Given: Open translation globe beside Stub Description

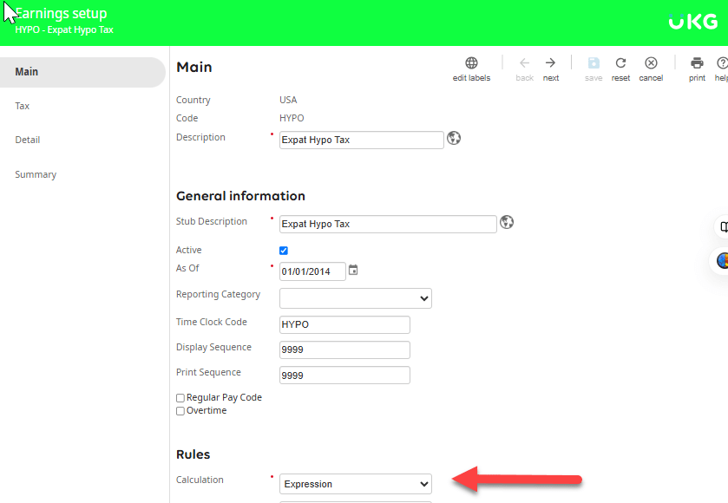Looking at the screenshot, I should 507,222.
